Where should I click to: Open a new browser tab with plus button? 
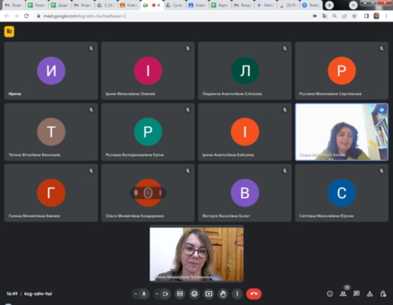(x=329, y=5)
